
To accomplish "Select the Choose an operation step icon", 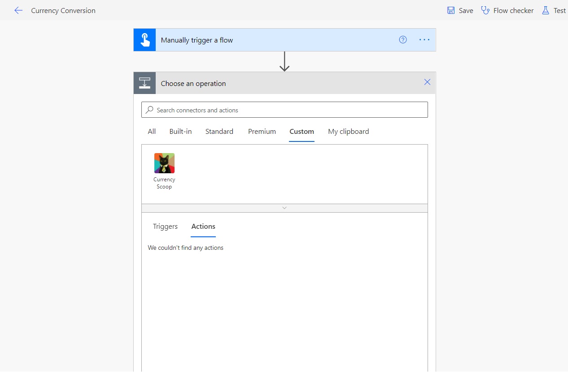I will (x=144, y=83).
